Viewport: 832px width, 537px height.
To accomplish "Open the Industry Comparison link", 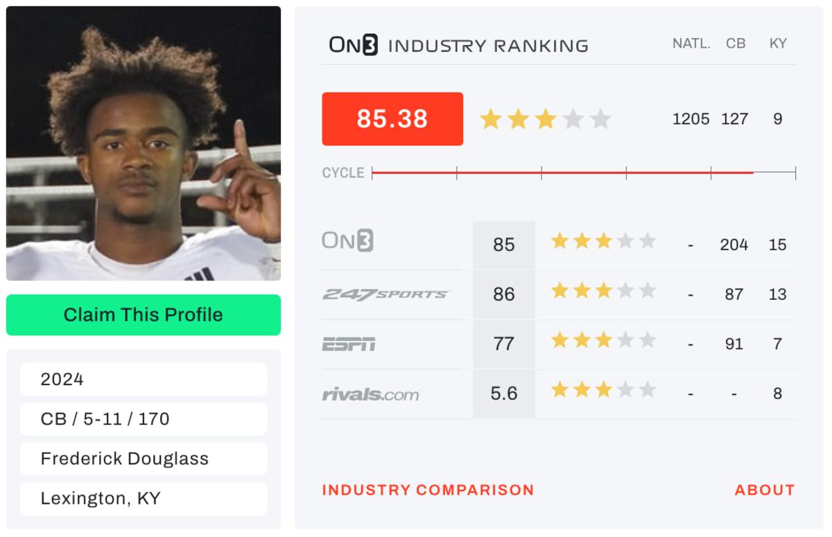I will pos(428,490).
